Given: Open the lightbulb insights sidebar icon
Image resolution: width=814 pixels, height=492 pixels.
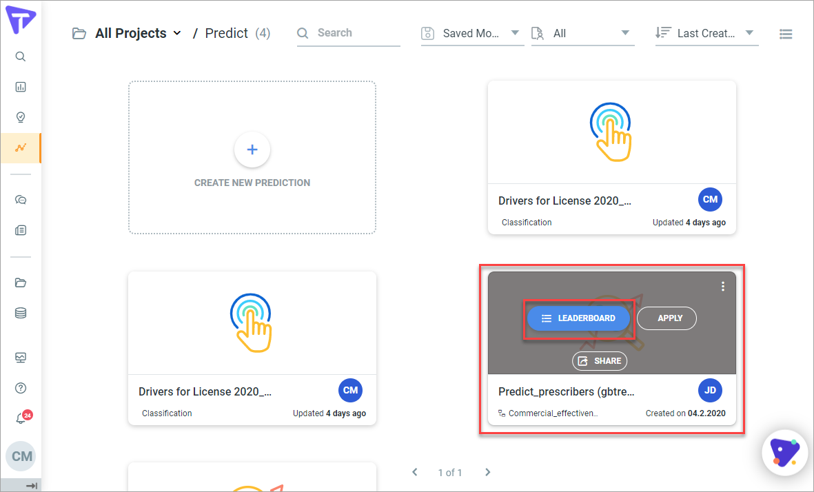Looking at the screenshot, I should click(x=21, y=117).
